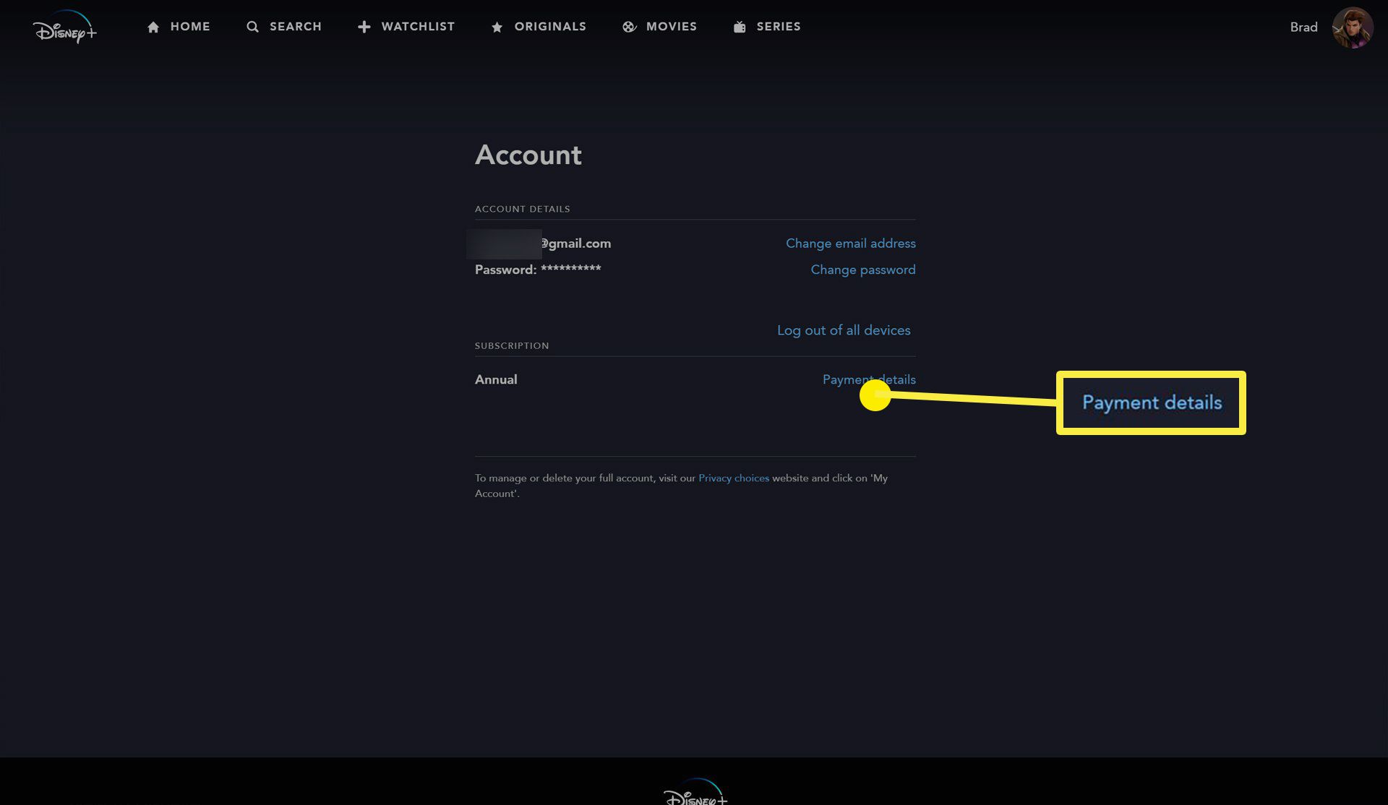The width and height of the screenshot is (1388, 805).
Task: Click the movies film reel icon
Action: click(x=629, y=27)
